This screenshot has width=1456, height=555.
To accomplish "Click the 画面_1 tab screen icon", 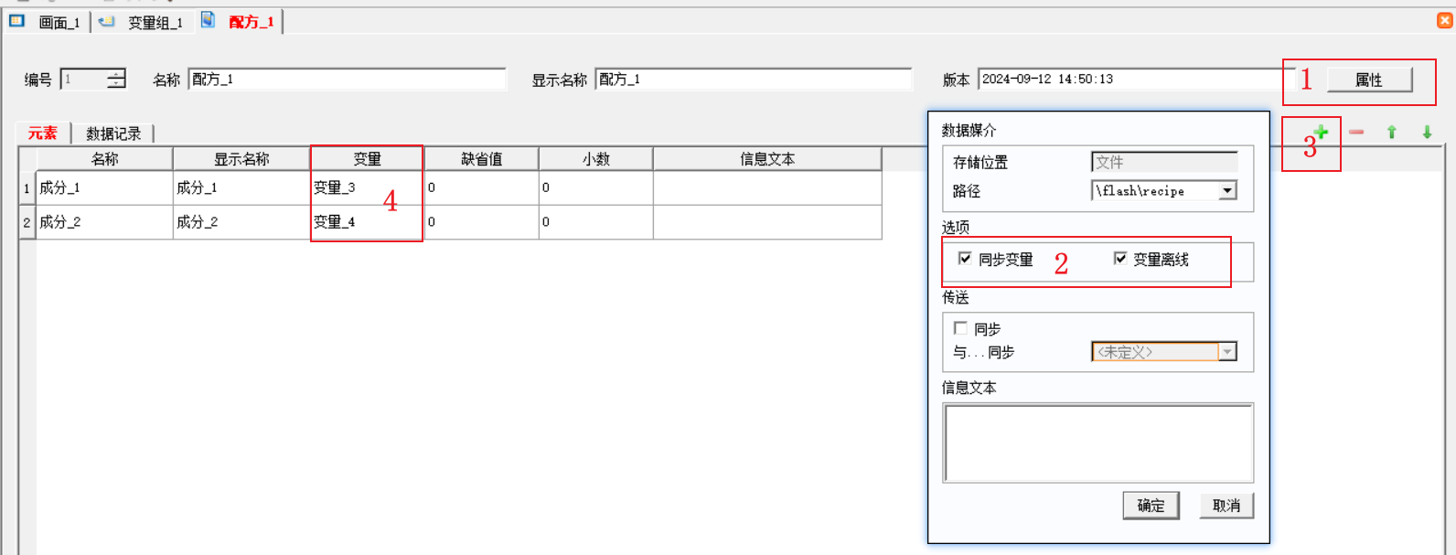I will click(x=17, y=21).
